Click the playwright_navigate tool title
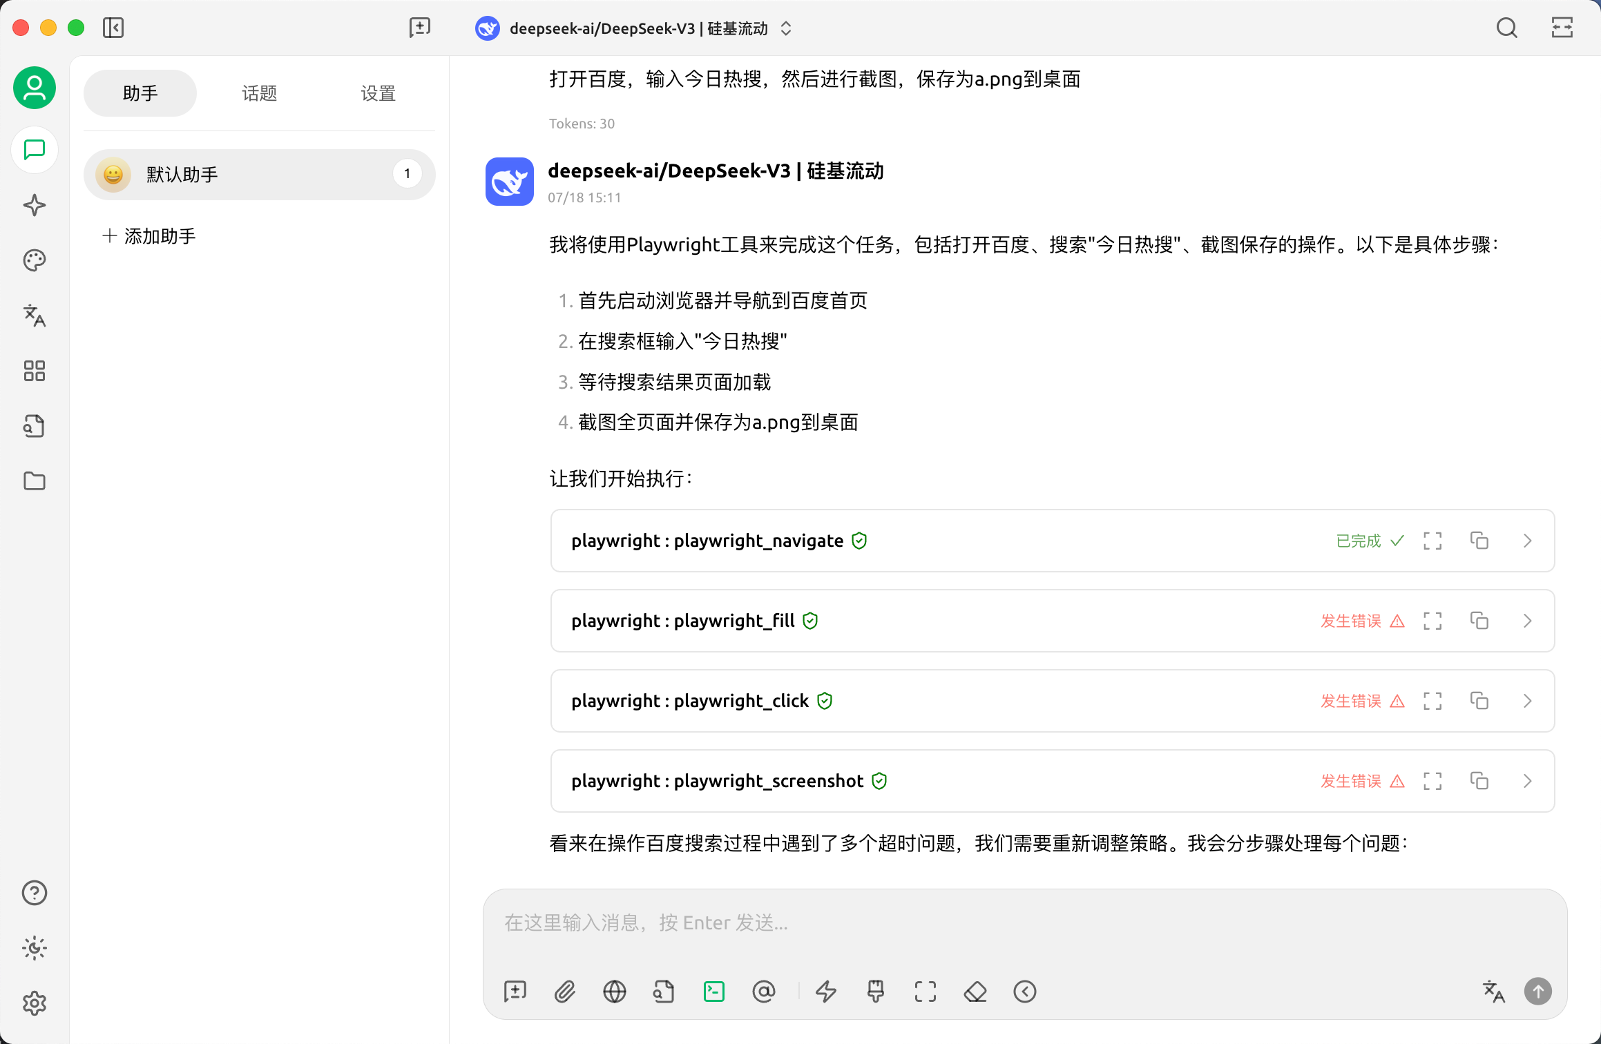 coord(707,541)
